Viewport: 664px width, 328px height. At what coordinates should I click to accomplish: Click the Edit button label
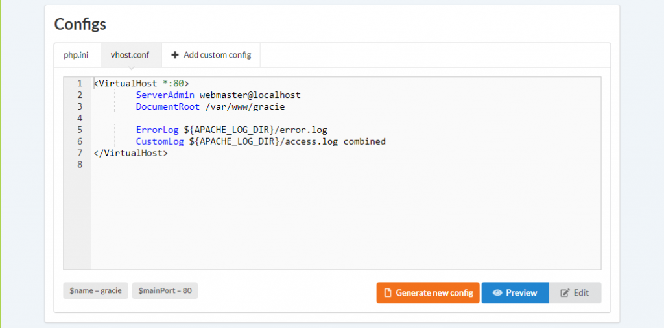pos(582,293)
